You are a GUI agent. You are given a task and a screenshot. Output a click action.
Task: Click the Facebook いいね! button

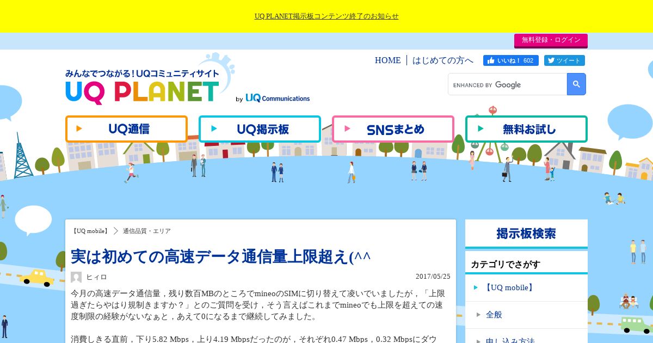click(510, 60)
